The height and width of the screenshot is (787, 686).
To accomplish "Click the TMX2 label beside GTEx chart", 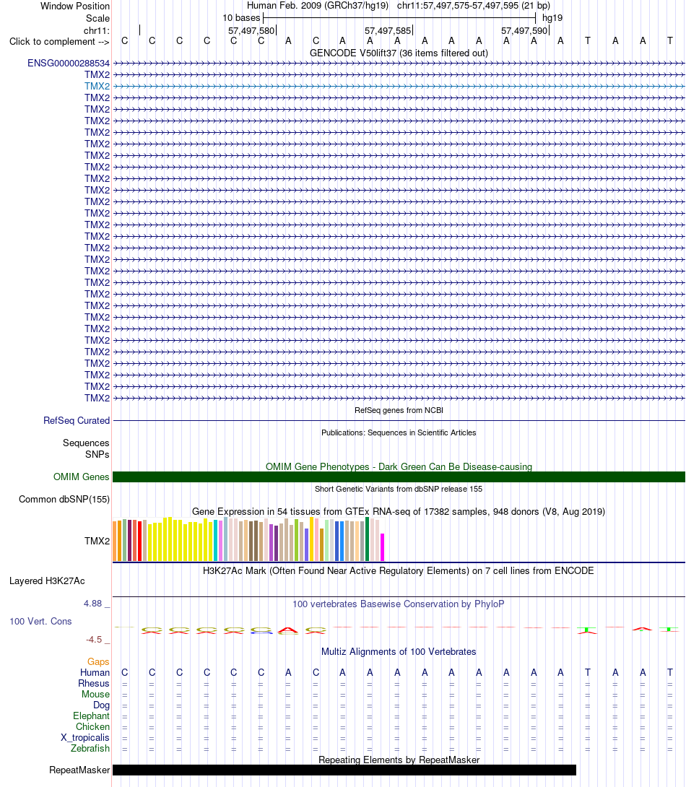I will 97,541.
